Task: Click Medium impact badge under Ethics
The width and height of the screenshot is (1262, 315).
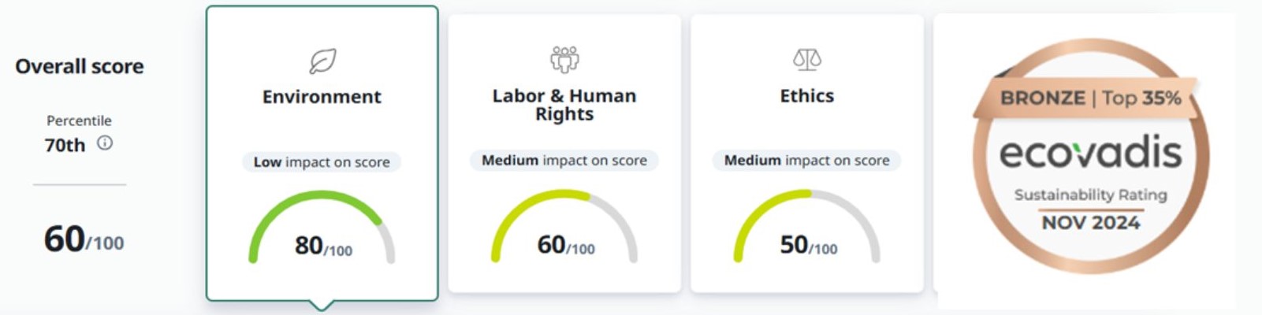Action: tap(806, 161)
